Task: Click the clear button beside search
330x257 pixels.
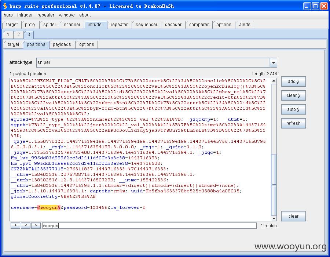Action: pos(293,216)
